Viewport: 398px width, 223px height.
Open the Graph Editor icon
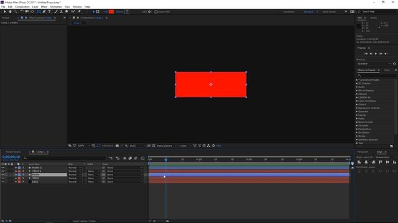pos(142,159)
